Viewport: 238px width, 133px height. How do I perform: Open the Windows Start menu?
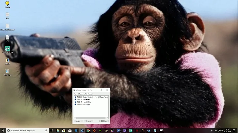(3, 130)
